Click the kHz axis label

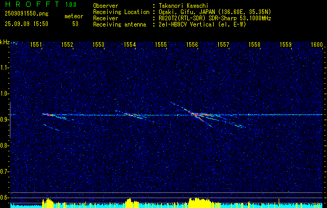pyautogui.click(x=5, y=42)
